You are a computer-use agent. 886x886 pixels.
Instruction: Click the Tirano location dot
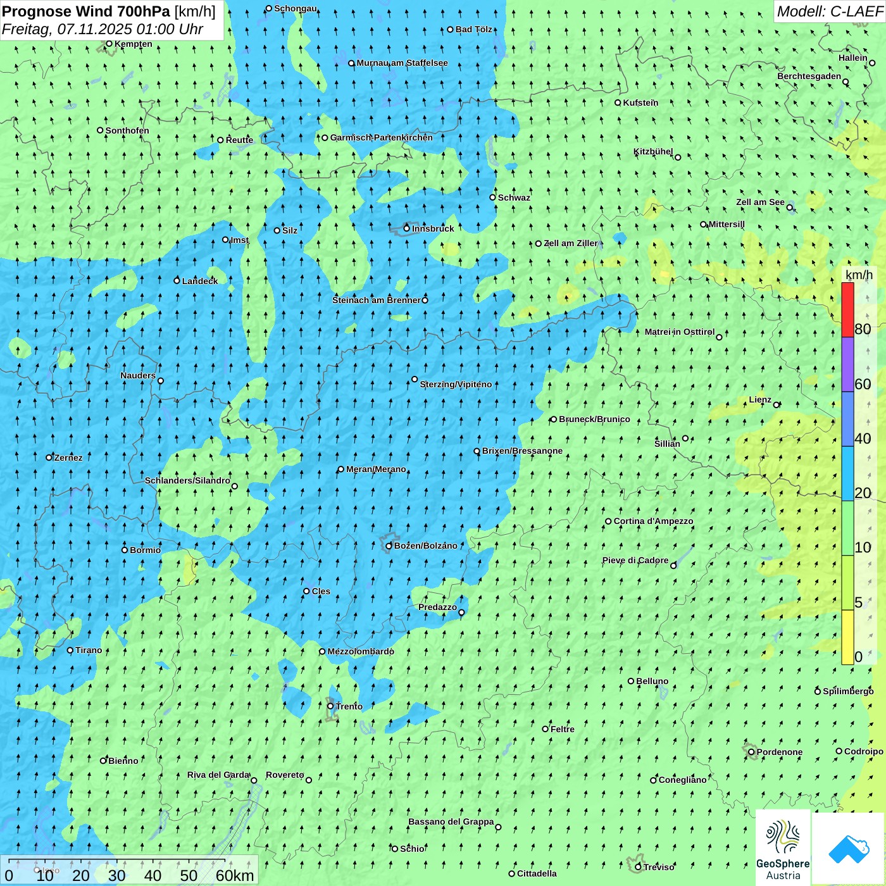[x=70, y=650]
